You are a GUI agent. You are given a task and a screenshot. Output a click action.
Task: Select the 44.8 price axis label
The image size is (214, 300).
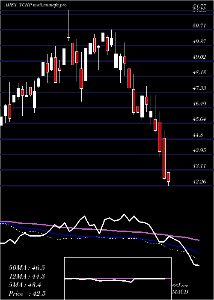tap(198, 135)
